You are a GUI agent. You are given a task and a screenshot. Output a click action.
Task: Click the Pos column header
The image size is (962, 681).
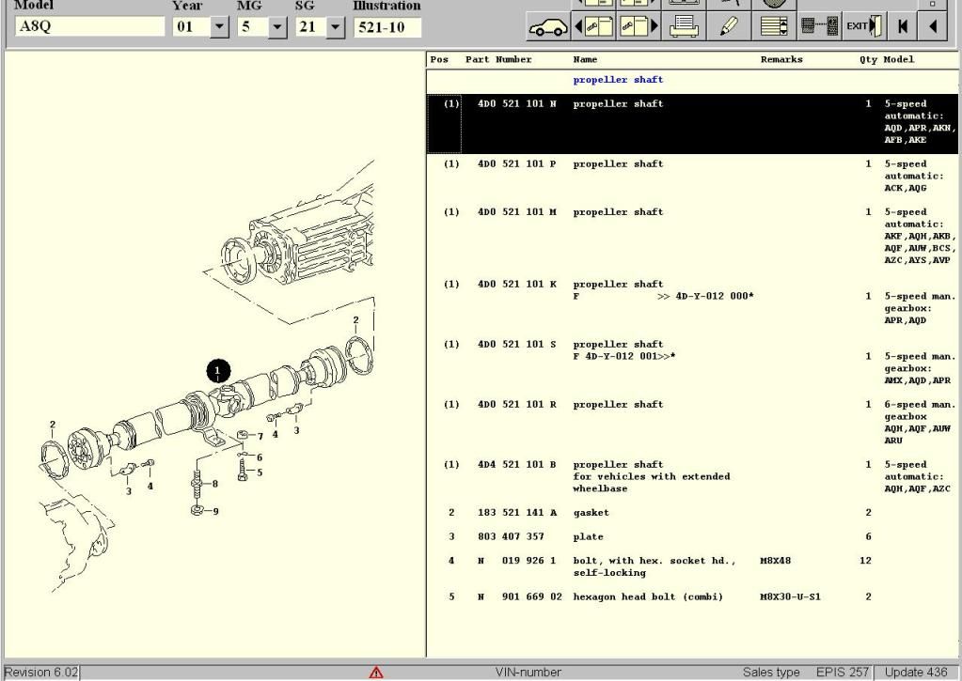coord(439,59)
